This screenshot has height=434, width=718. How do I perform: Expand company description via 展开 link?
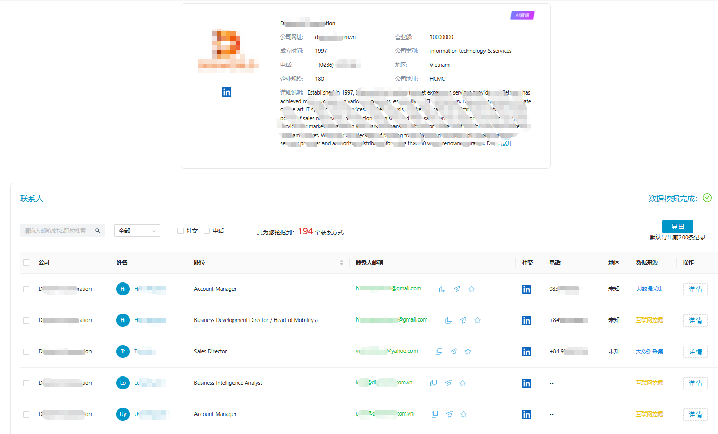pos(507,144)
